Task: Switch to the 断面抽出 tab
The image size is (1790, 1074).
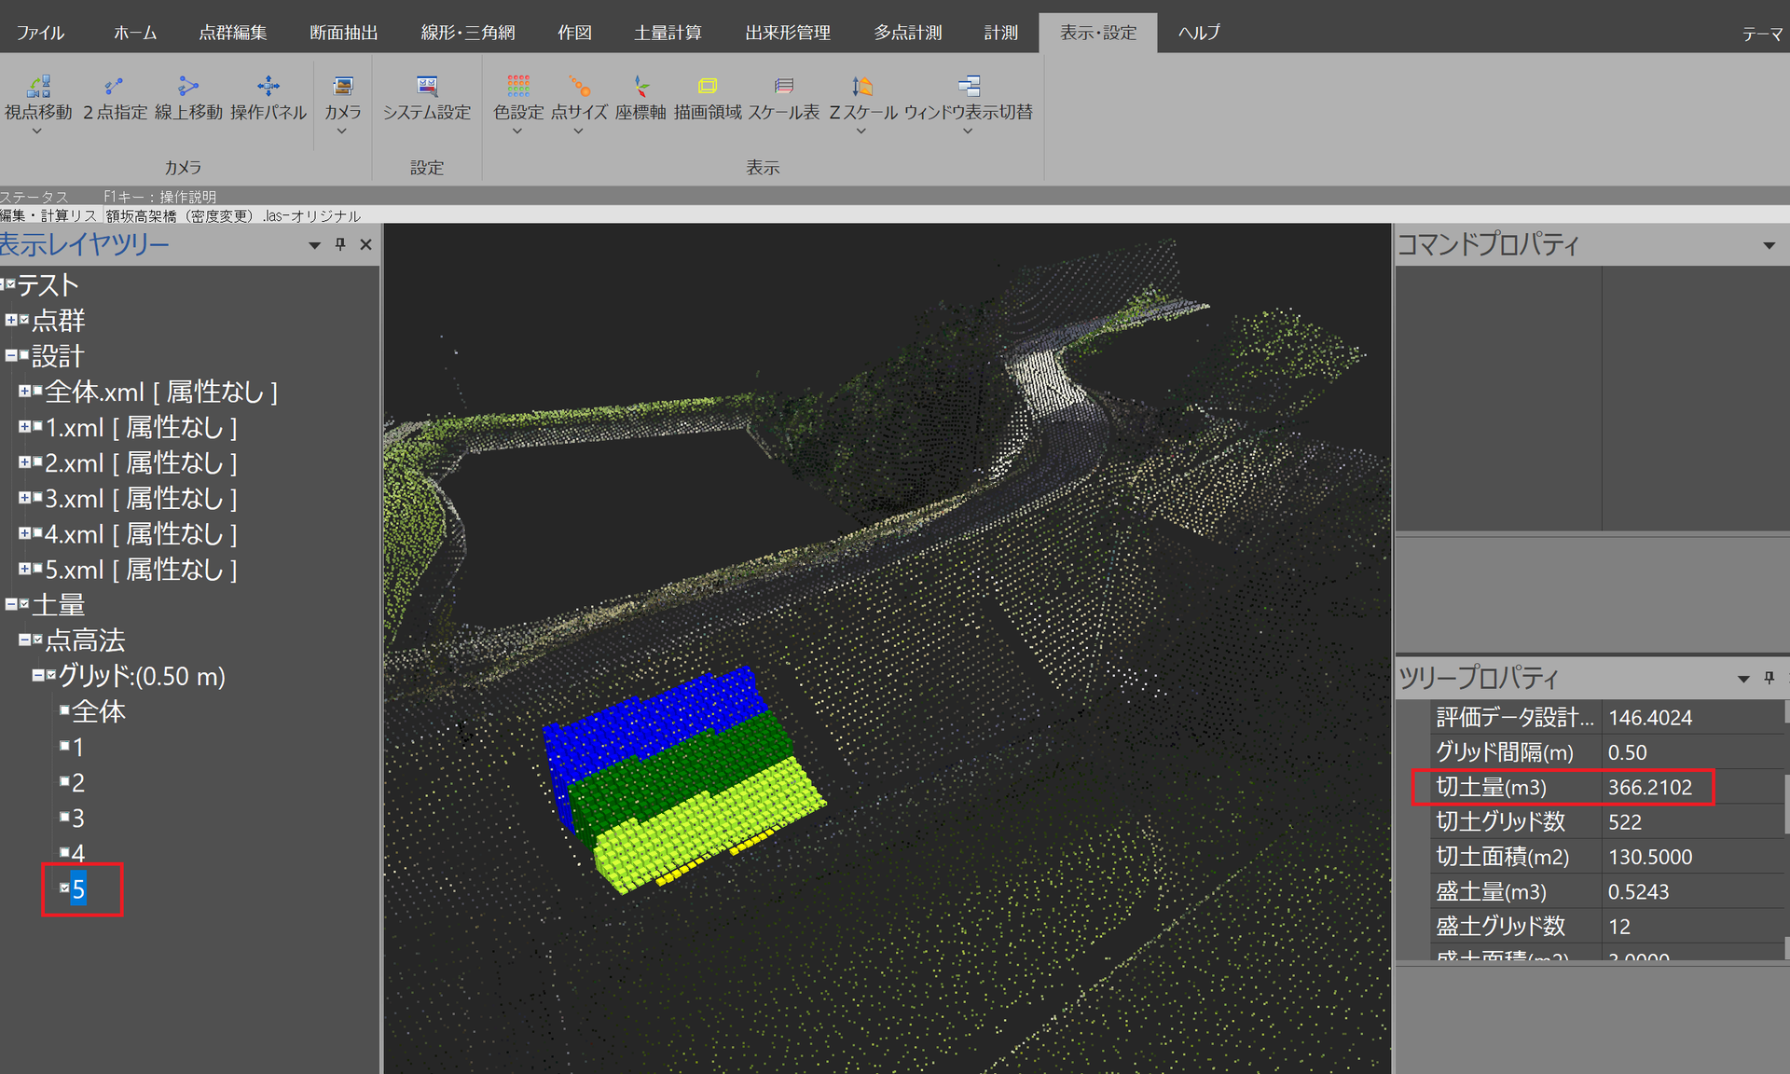Action: pos(344,33)
